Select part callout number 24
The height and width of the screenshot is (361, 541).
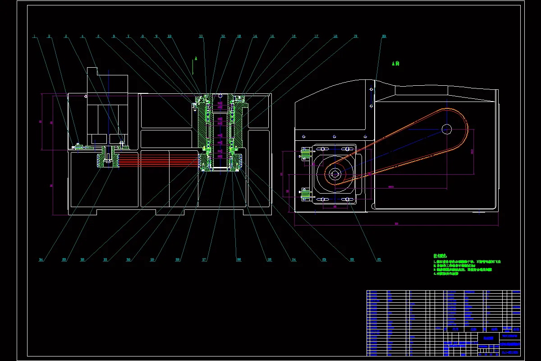[x=293, y=260]
